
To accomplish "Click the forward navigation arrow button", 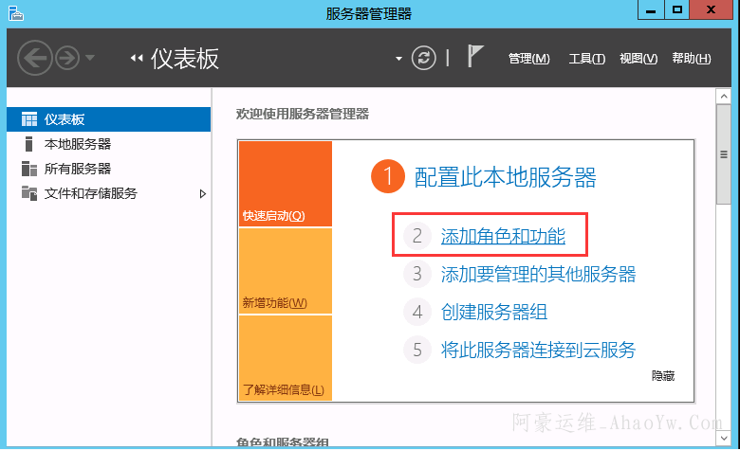I will (x=67, y=59).
